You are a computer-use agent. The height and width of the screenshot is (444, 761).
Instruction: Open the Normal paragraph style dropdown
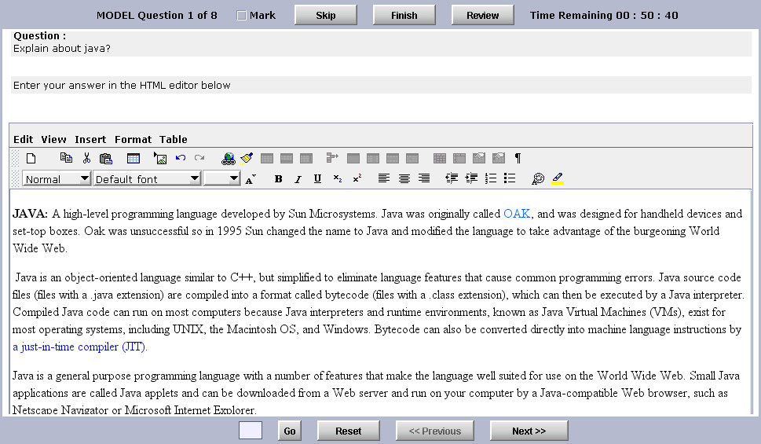[x=57, y=178]
